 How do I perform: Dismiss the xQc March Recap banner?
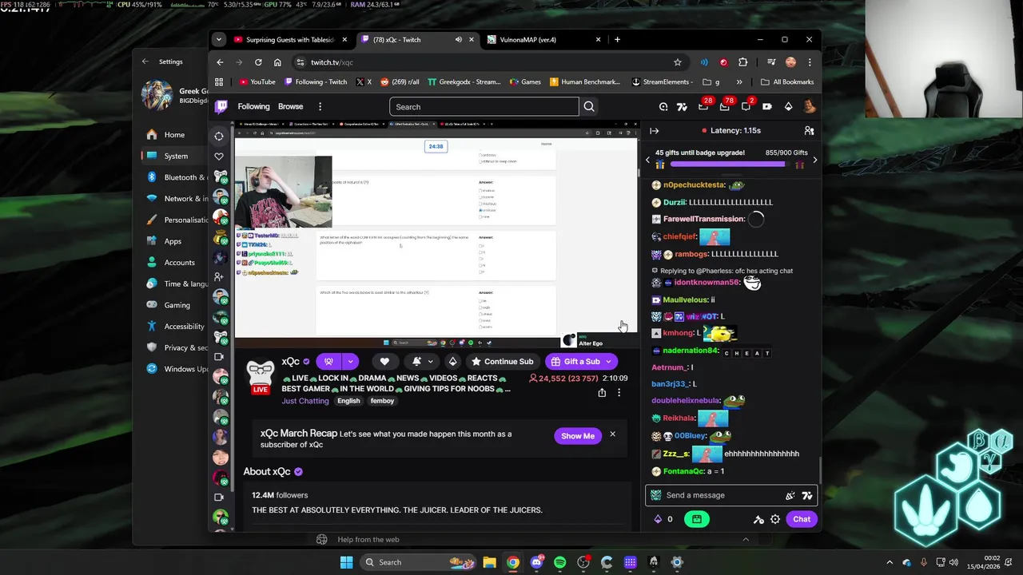coord(612,434)
